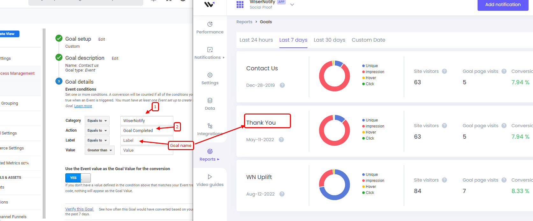Viewport: 533px width, 221px height.
Task: Edit the Goal setup step
Action: tap(102, 39)
